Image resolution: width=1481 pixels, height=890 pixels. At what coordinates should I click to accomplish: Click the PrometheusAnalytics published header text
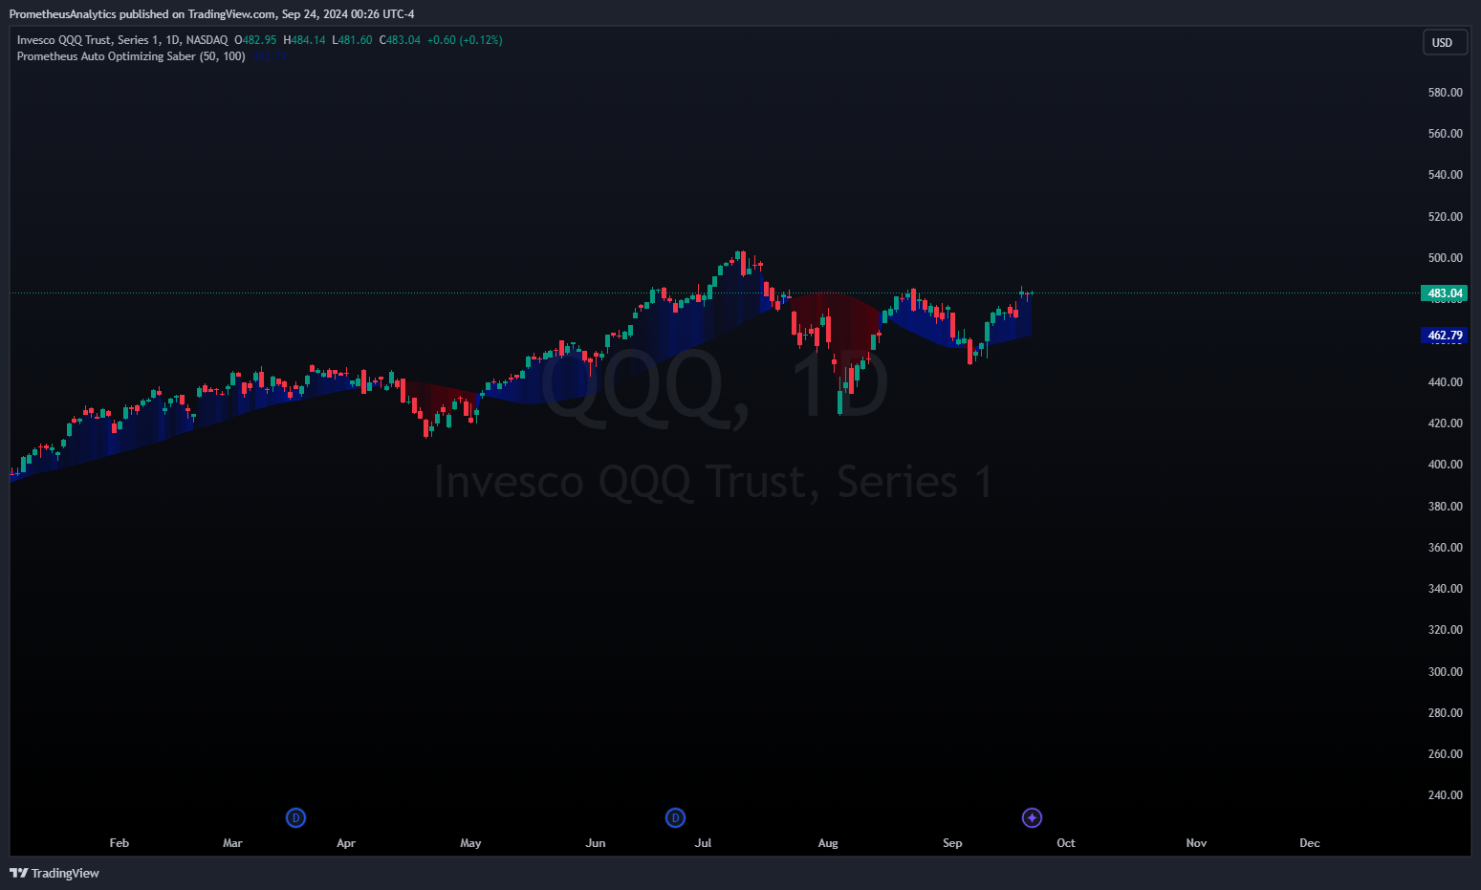pyautogui.click(x=212, y=14)
